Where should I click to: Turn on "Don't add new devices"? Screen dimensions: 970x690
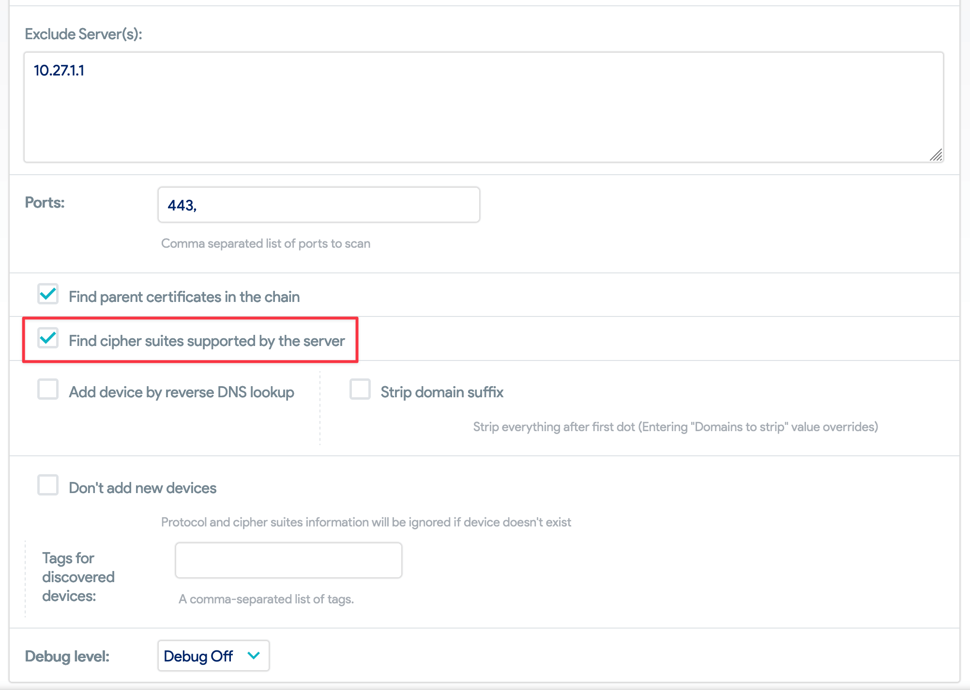(48, 485)
